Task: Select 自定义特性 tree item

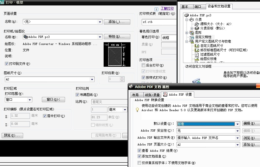Action: [203, 37]
